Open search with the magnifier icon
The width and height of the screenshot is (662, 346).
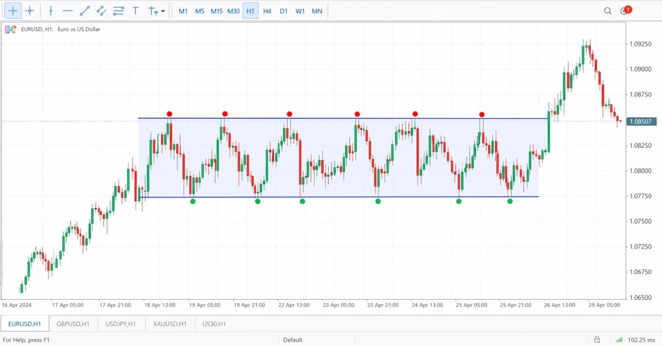607,10
